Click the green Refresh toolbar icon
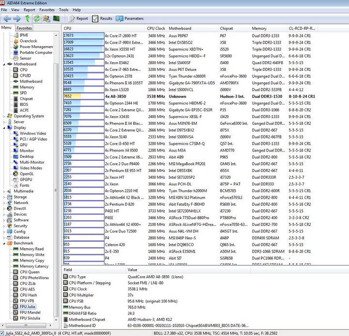This screenshot has width=349, height=336. click(x=37, y=18)
